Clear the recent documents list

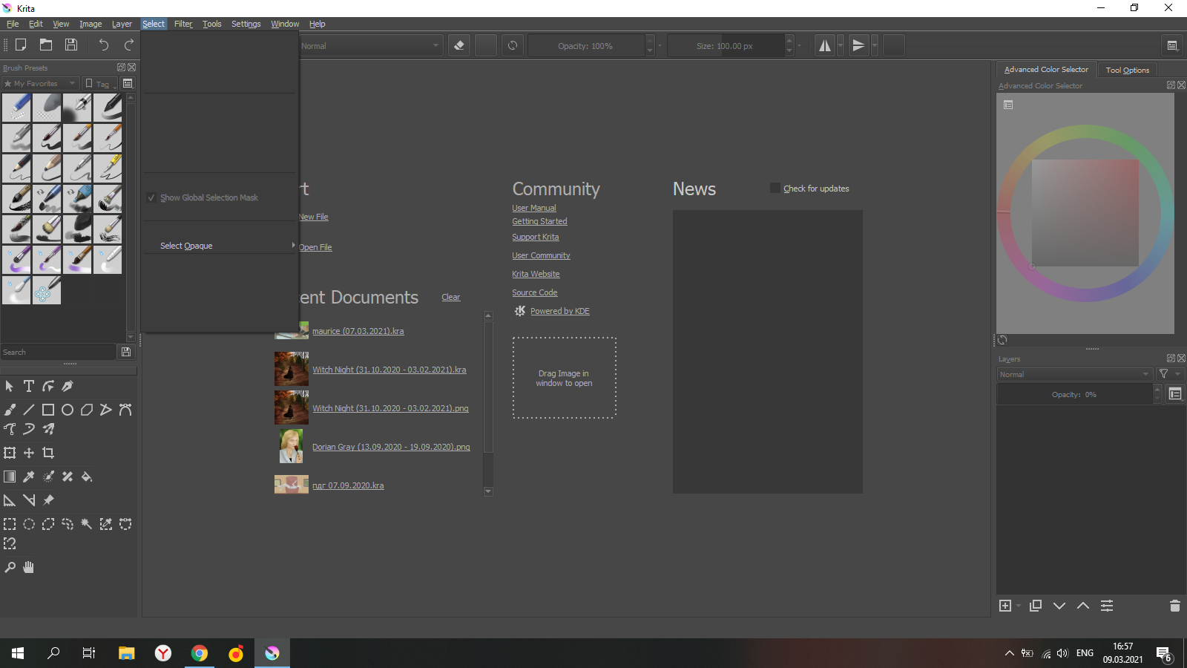click(451, 297)
